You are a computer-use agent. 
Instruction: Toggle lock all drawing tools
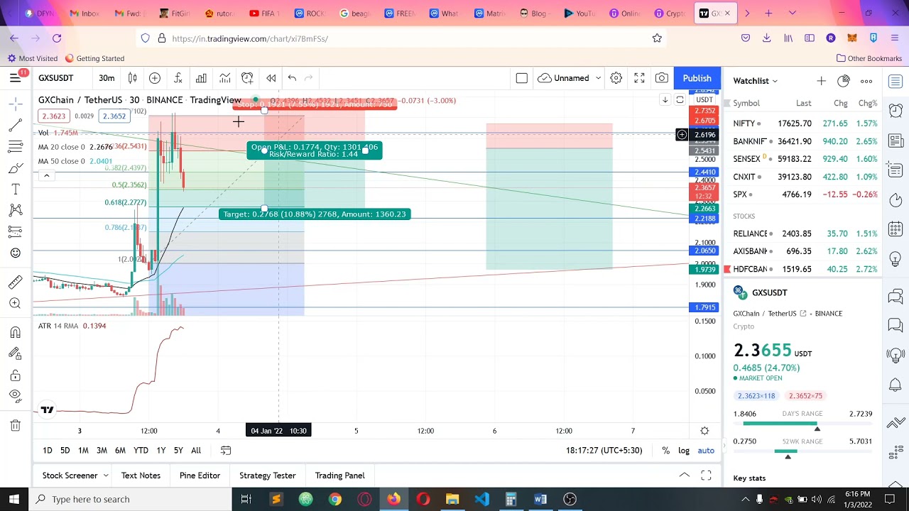tap(15, 375)
